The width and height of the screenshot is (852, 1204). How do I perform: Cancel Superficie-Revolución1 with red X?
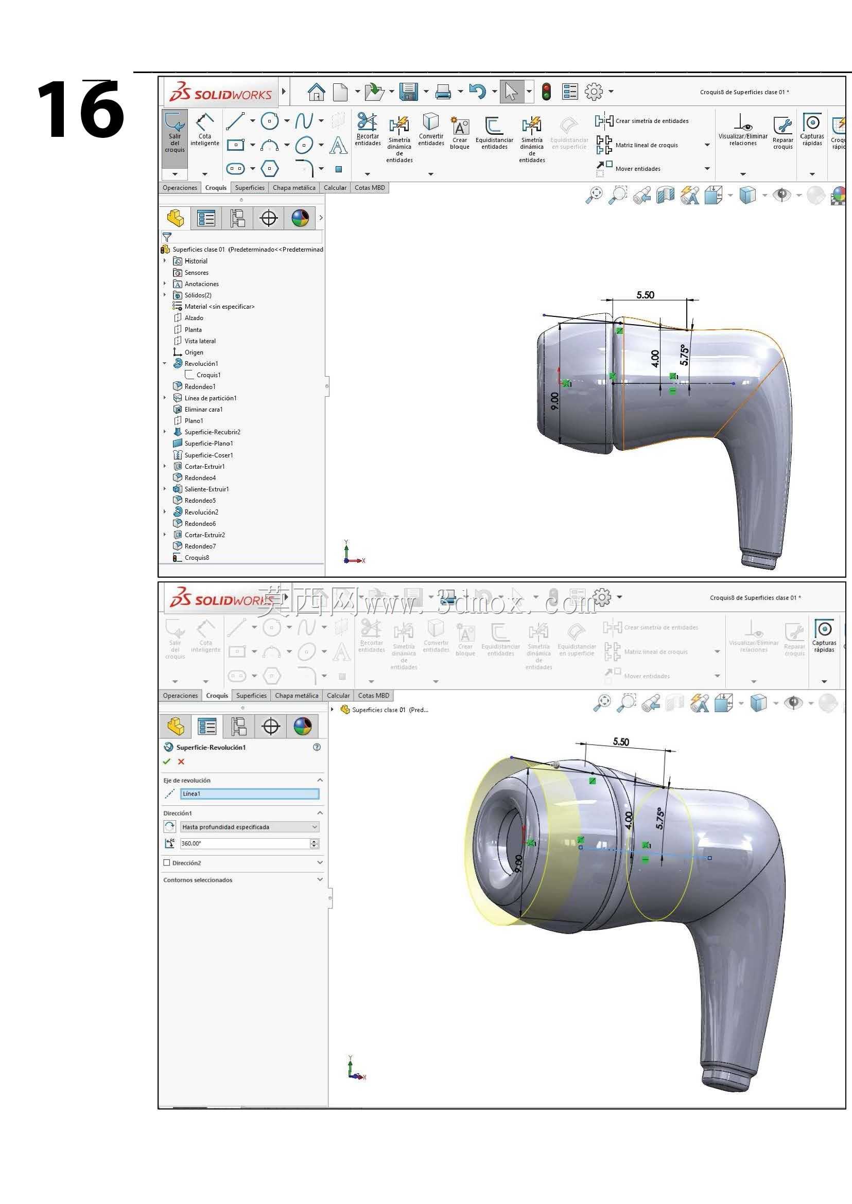coord(181,762)
